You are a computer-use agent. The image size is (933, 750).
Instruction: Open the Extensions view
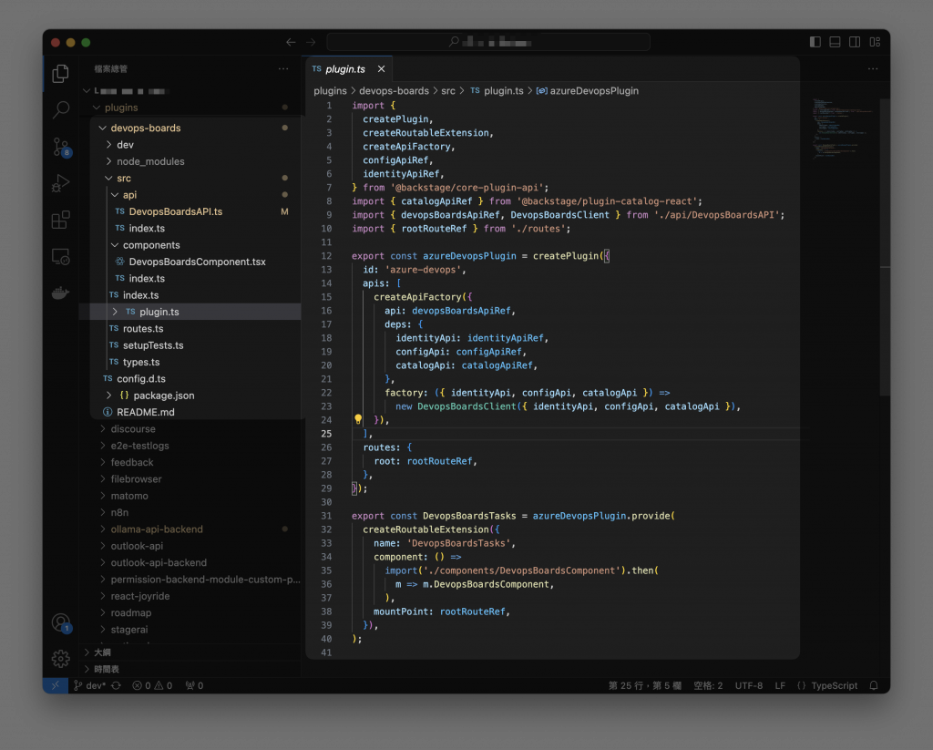coord(61,220)
